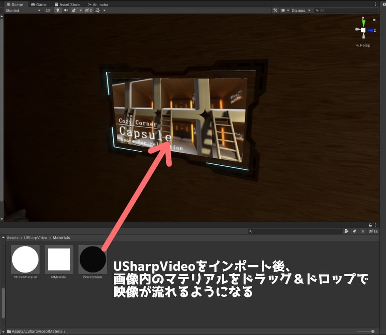Enable 2D mode in the Scene view
Image resolution: width=386 pixels, height=335 pixels.
(x=48, y=11)
